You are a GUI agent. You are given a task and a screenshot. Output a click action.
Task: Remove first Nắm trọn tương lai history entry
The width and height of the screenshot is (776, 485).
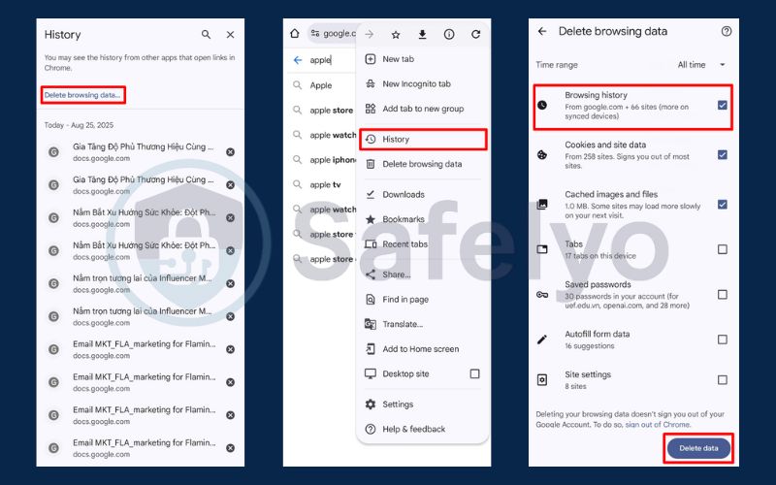[x=230, y=283]
